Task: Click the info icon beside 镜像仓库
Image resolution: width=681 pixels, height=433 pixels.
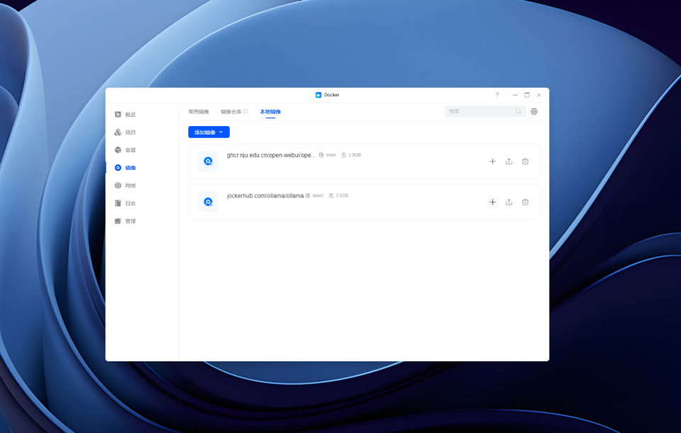Action: click(x=246, y=112)
